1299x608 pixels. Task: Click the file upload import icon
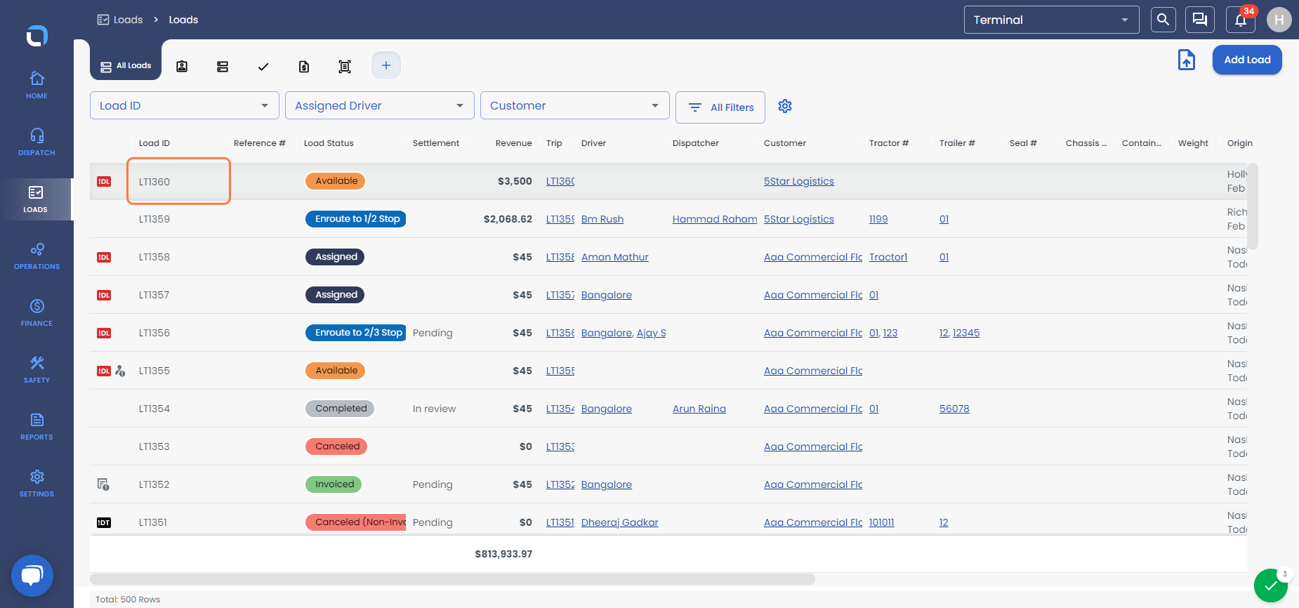pos(1187,60)
